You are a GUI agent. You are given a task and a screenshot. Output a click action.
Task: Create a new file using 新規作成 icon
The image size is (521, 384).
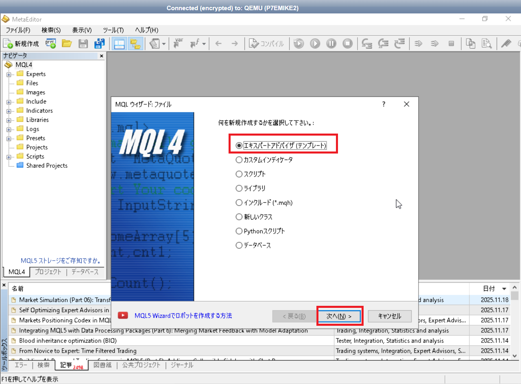click(19, 44)
